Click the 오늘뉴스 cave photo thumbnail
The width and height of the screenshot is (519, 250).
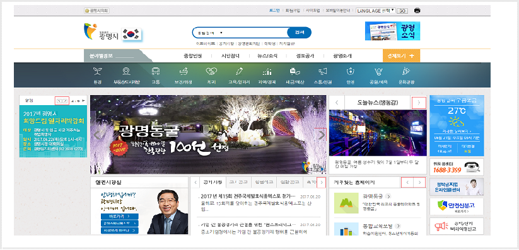pos(378,133)
